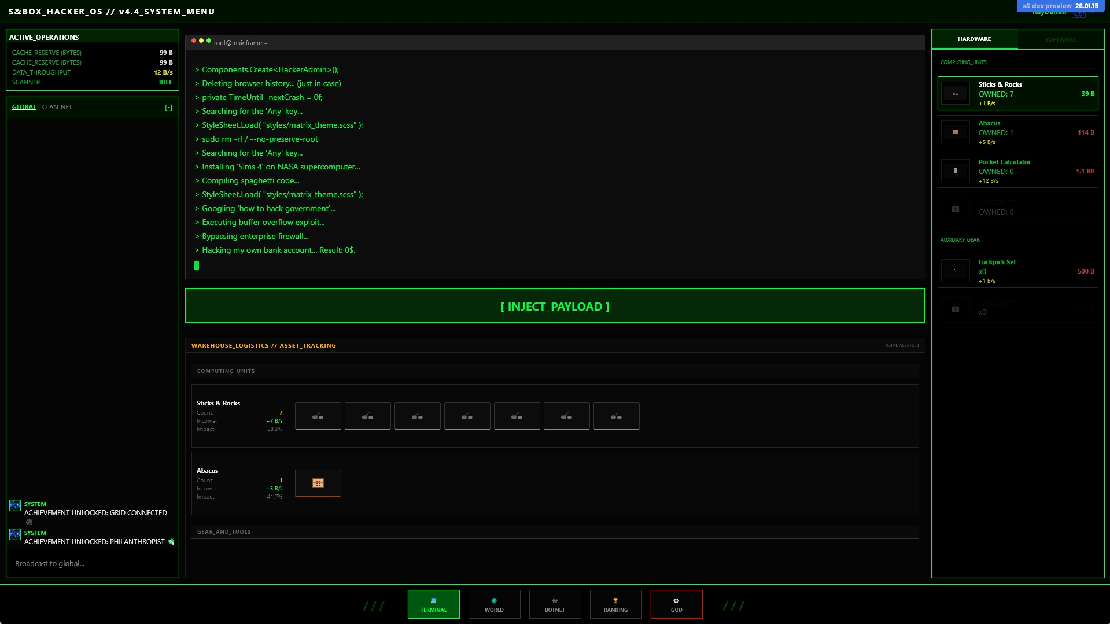This screenshot has width=1110, height=624.
Task: Click the Lockpick Set gear icon
Action: (955, 271)
